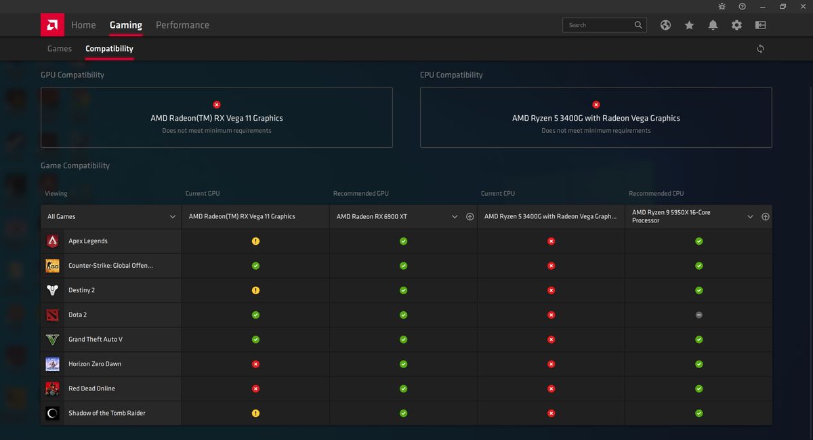Image resolution: width=813 pixels, height=440 pixels.
Task: Expand the Ryzen 9 5950X CPU dropdown
Action: click(x=750, y=216)
